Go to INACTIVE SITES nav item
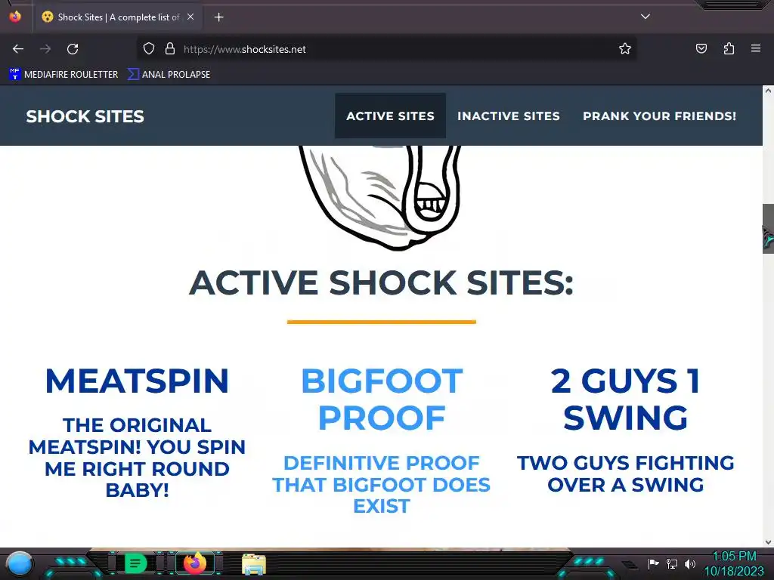Screen dimensions: 774x580 [x=509, y=116]
